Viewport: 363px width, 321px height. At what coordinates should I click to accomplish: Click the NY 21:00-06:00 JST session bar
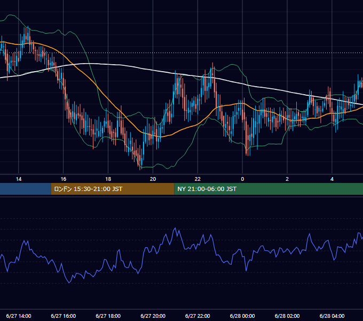click(269, 189)
